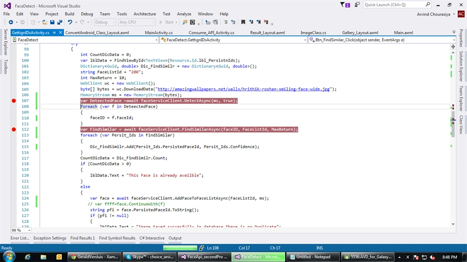Toggle the breakpoint on line 112
The height and width of the screenshot is (262, 467).
coord(14,129)
